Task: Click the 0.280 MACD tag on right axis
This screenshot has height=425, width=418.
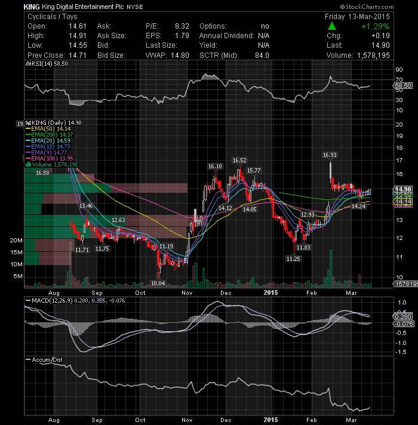Action: tap(403, 316)
